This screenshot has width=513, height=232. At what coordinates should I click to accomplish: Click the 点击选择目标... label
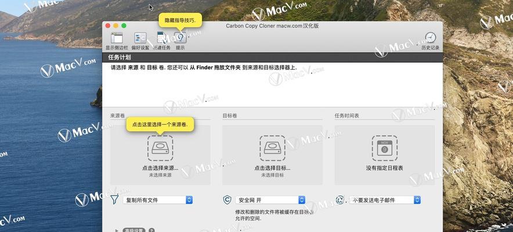click(273, 168)
